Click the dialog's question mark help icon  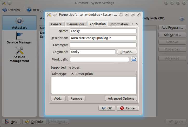121,14
